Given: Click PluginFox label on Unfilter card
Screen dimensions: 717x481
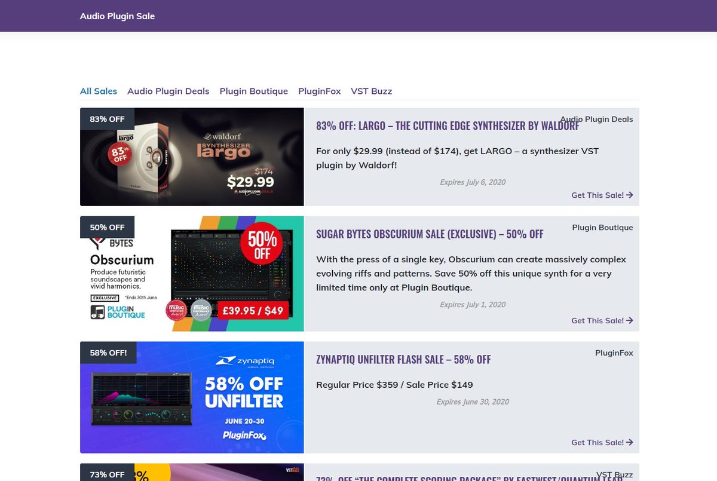Looking at the screenshot, I should pyautogui.click(x=614, y=353).
